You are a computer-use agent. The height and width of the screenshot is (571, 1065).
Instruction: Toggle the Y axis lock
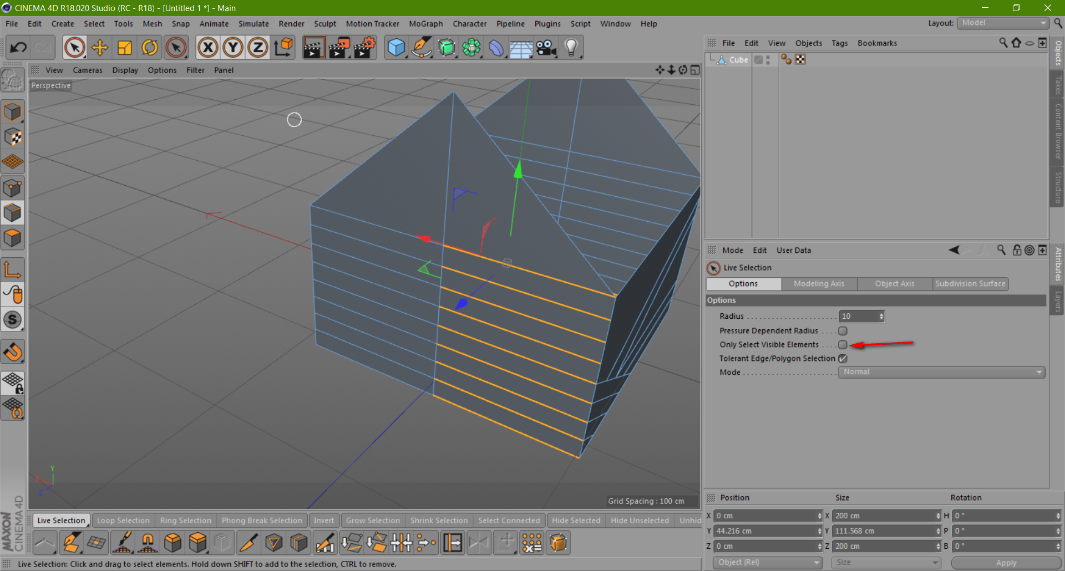[x=233, y=48]
